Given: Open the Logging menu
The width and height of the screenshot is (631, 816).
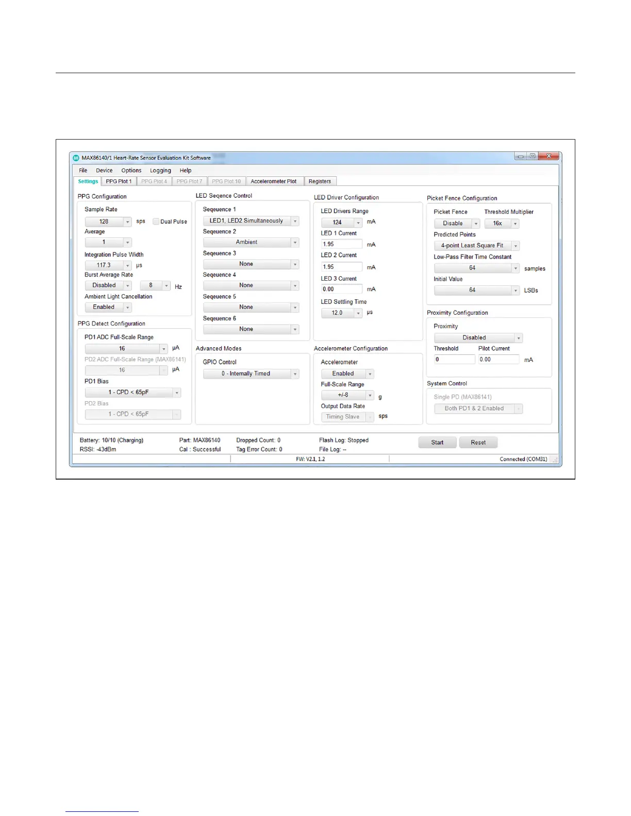Looking at the screenshot, I should [x=160, y=171].
